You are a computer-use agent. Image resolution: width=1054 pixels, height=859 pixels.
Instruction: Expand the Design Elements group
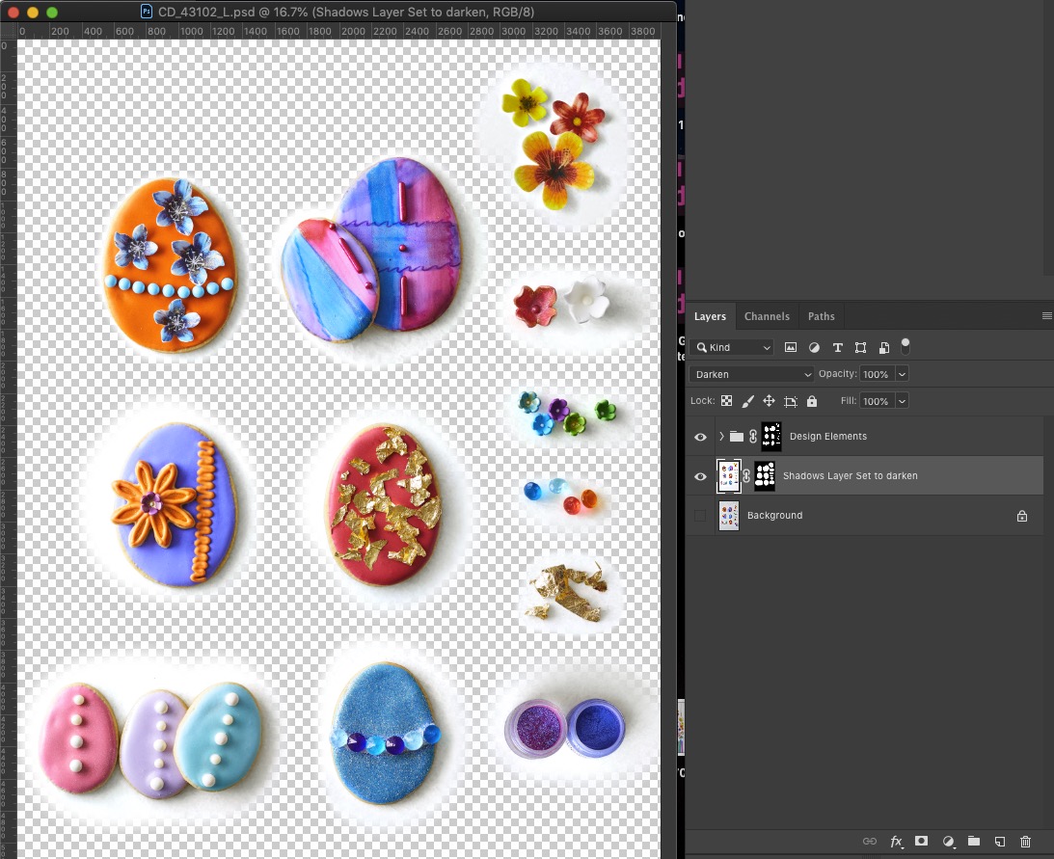point(720,437)
